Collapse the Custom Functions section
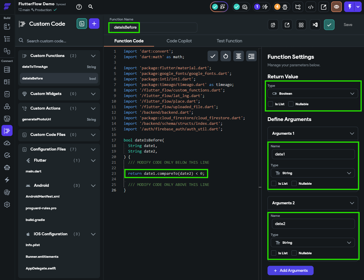364x280 pixels. 93,56
